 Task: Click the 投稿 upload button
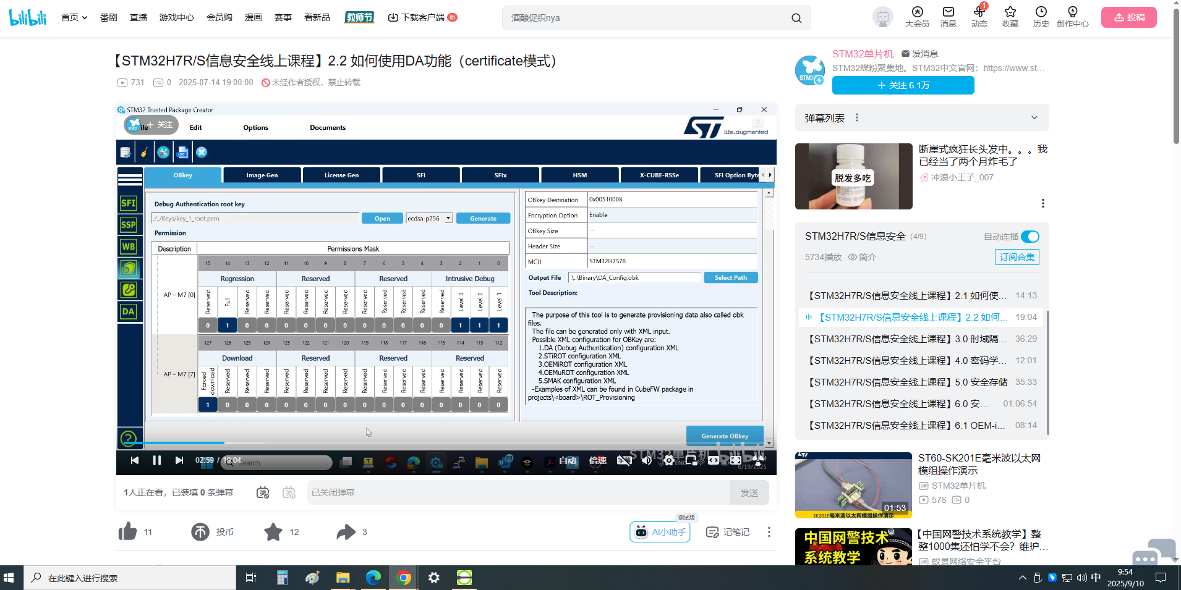tap(1129, 17)
